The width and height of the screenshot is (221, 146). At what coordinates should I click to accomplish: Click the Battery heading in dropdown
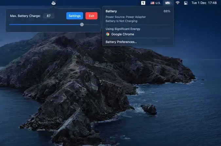(x=111, y=11)
